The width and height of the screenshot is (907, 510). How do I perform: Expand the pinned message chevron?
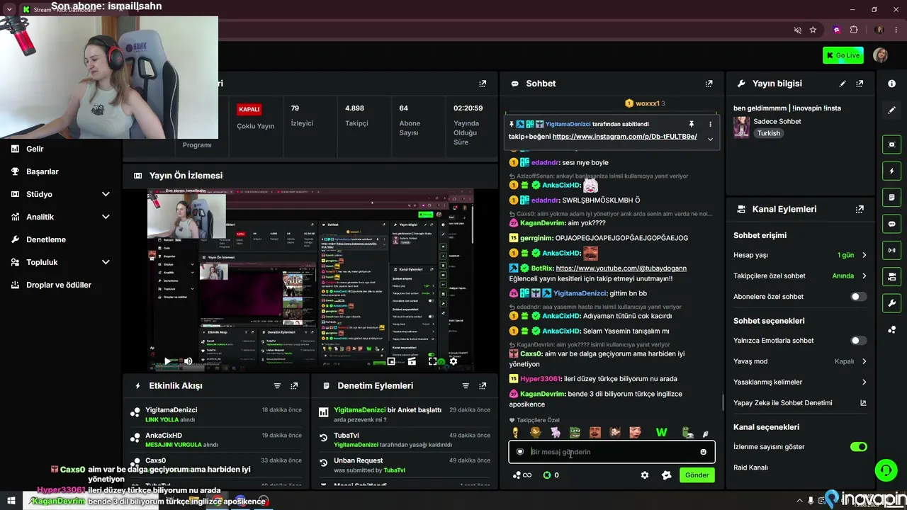pos(710,139)
